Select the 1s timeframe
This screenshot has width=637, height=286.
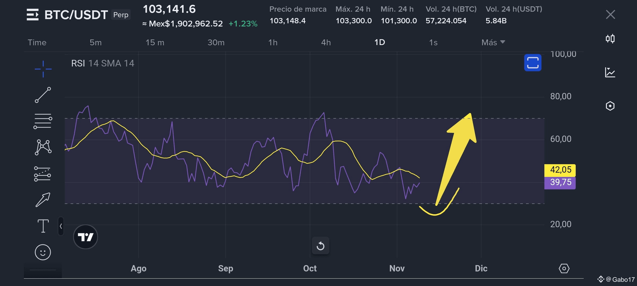pos(433,42)
